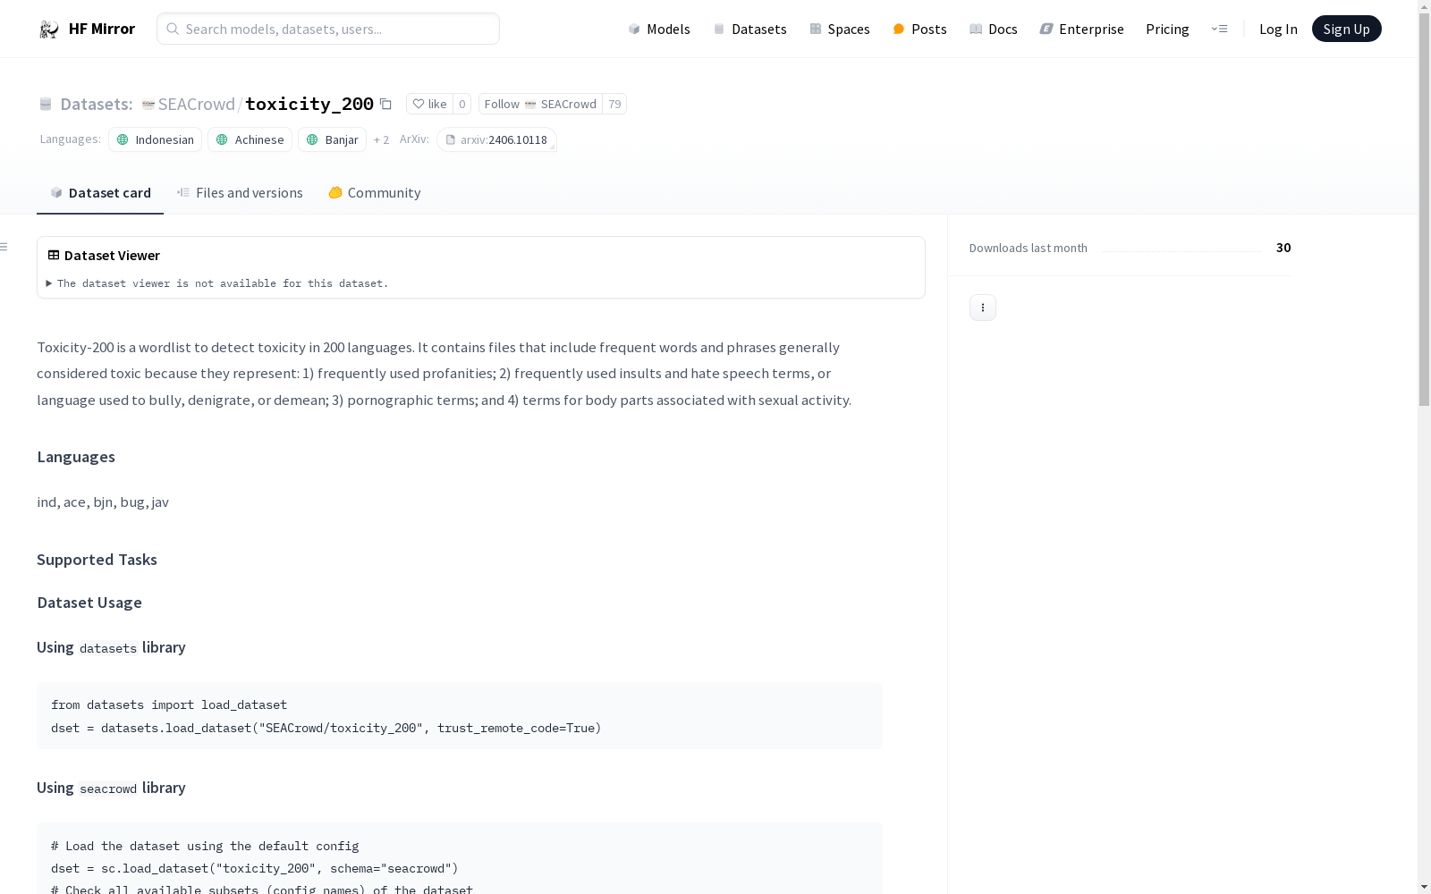Click the Languages section heading
The height and width of the screenshot is (894, 1431).
[76, 457]
